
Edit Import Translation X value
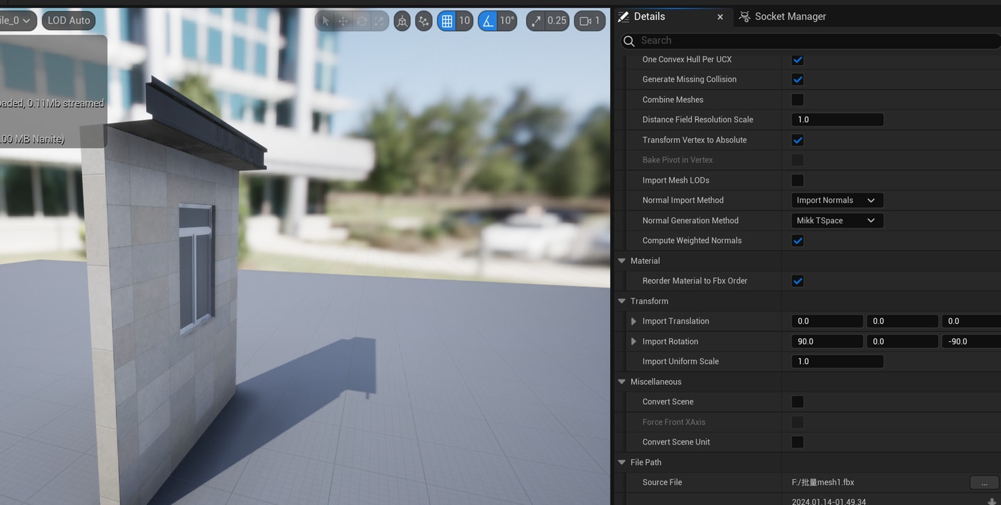[x=827, y=321]
